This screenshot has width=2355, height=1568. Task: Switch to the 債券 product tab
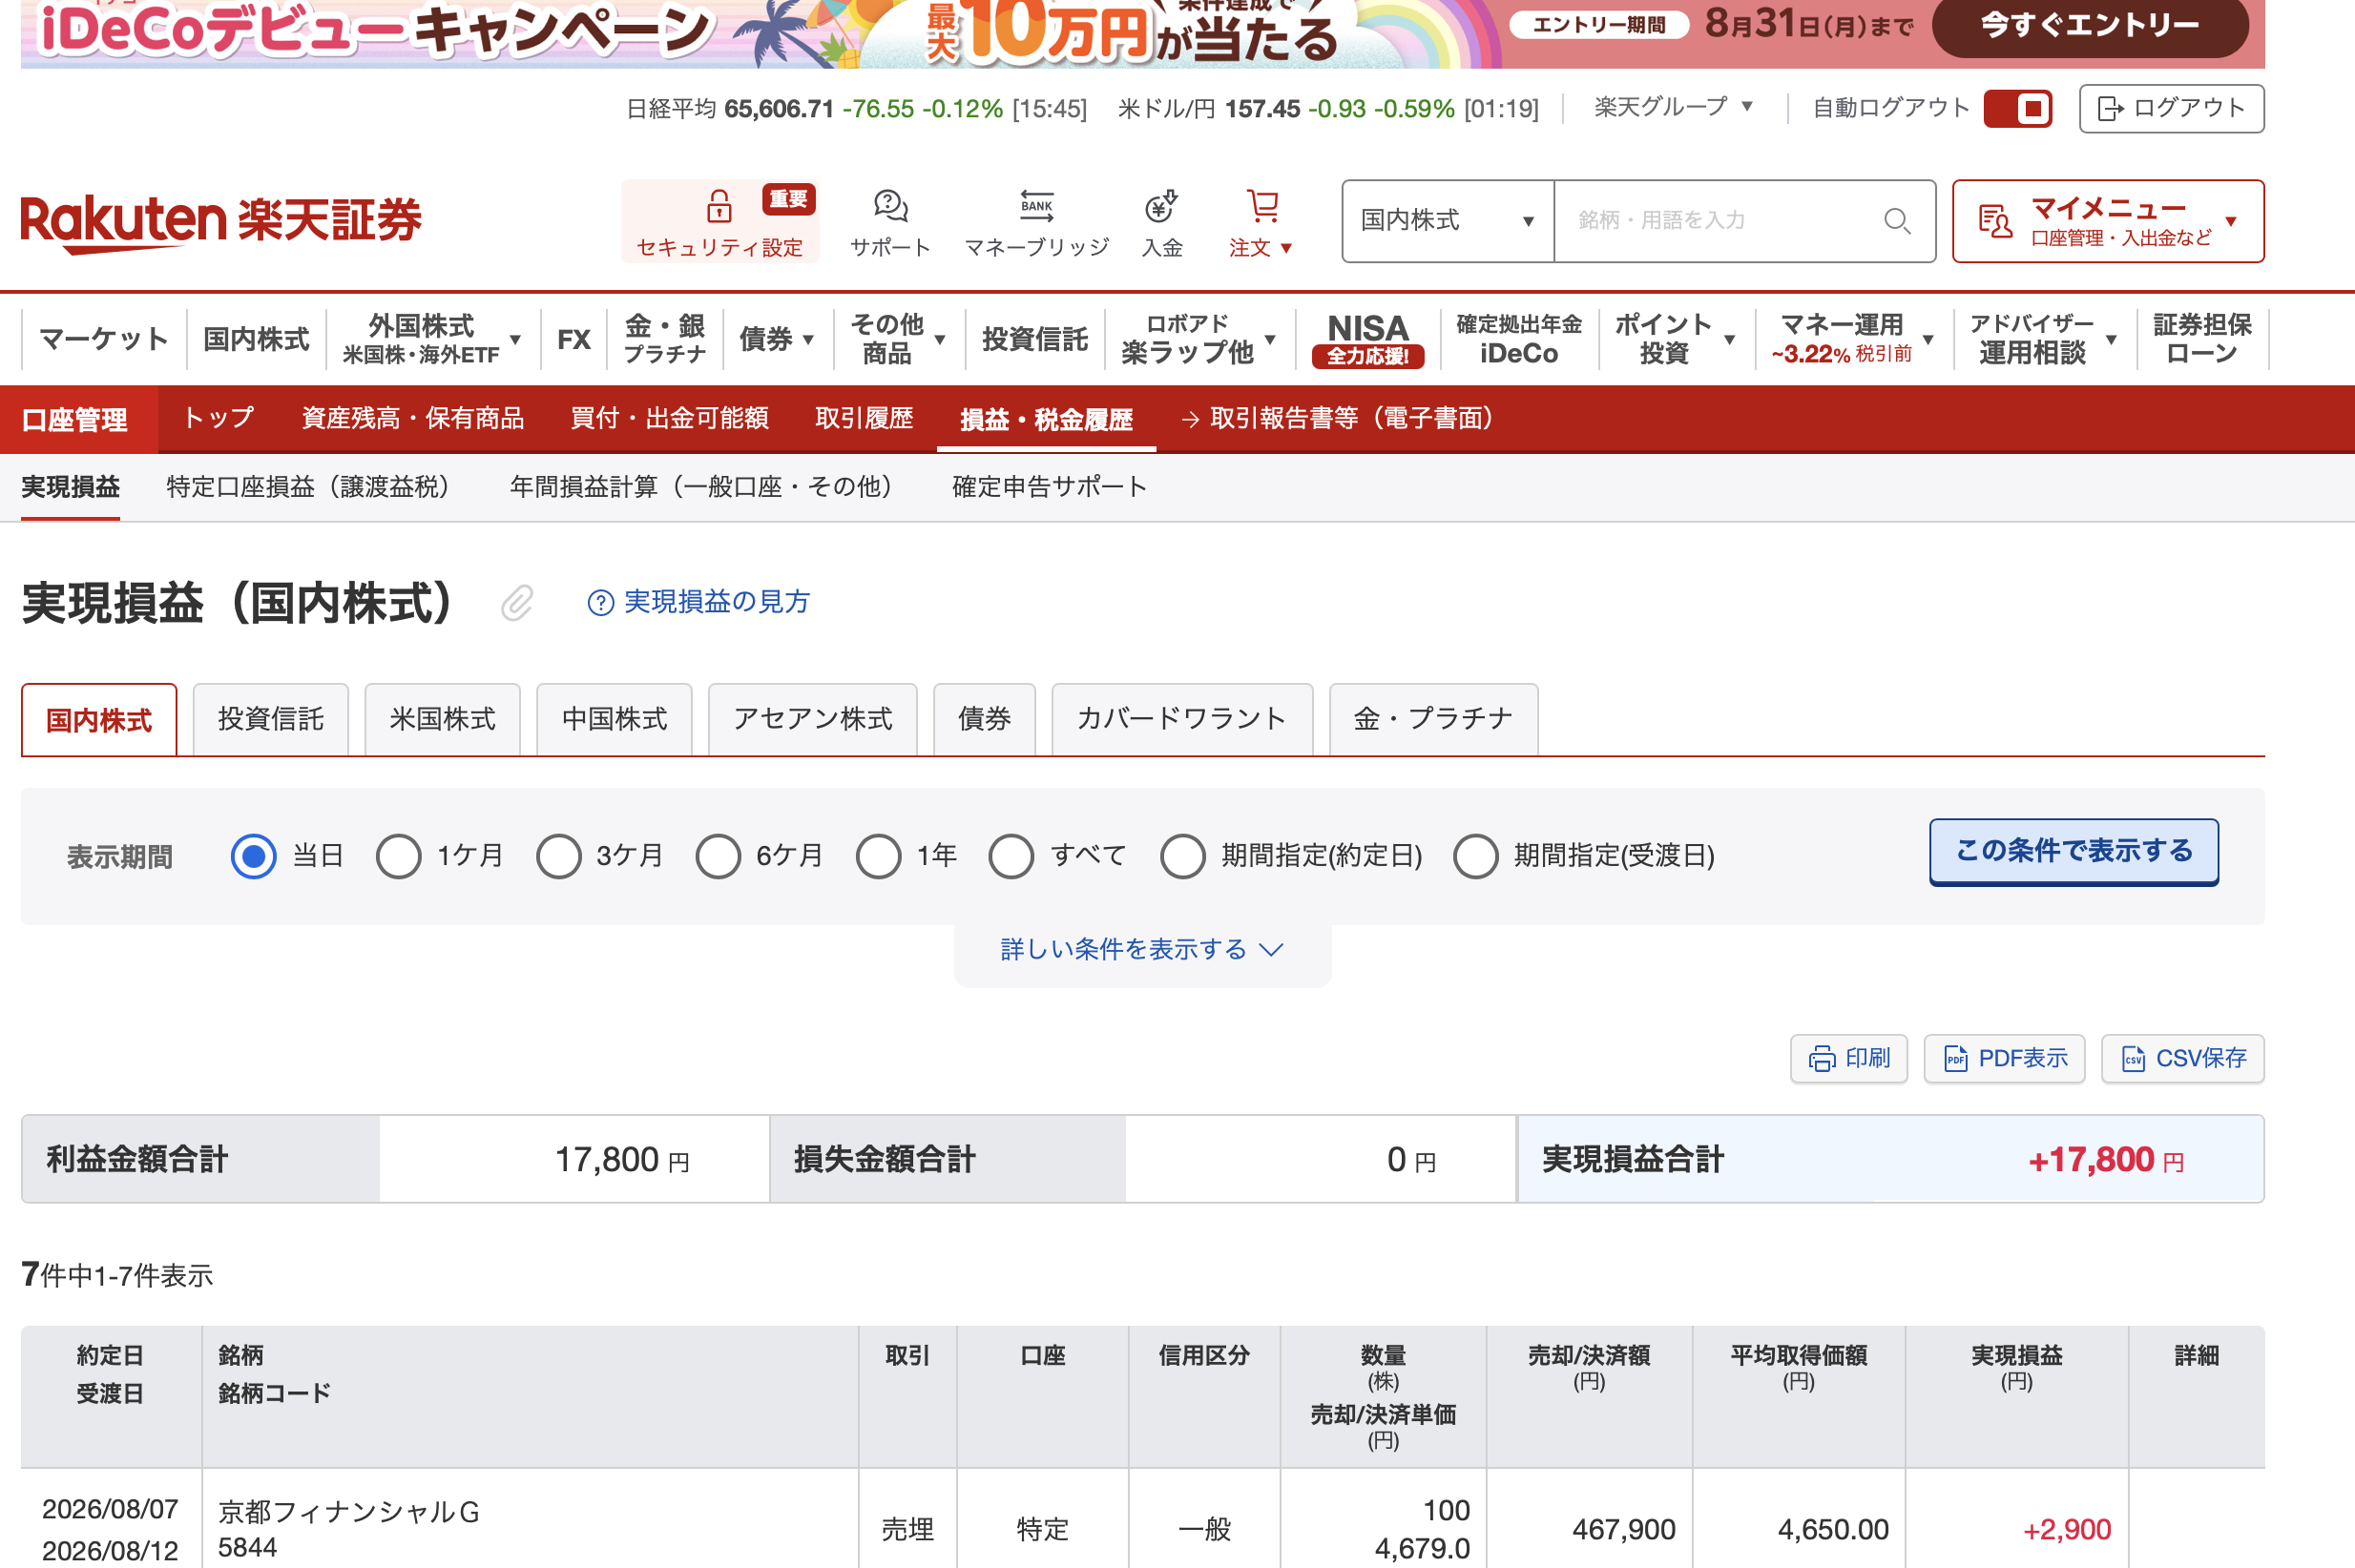984,719
